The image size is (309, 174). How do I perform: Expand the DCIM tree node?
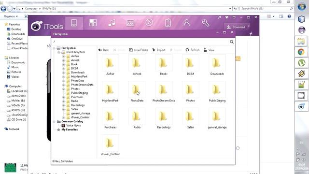coord(63,69)
